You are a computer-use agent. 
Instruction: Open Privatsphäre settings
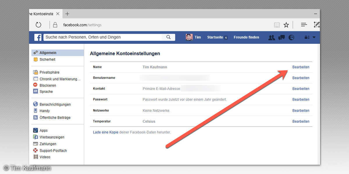(49, 72)
